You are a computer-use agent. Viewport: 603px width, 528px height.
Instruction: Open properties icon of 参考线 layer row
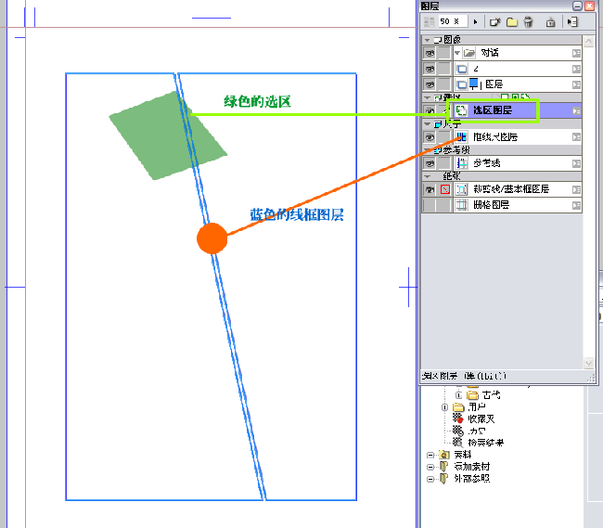click(x=576, y=163)
